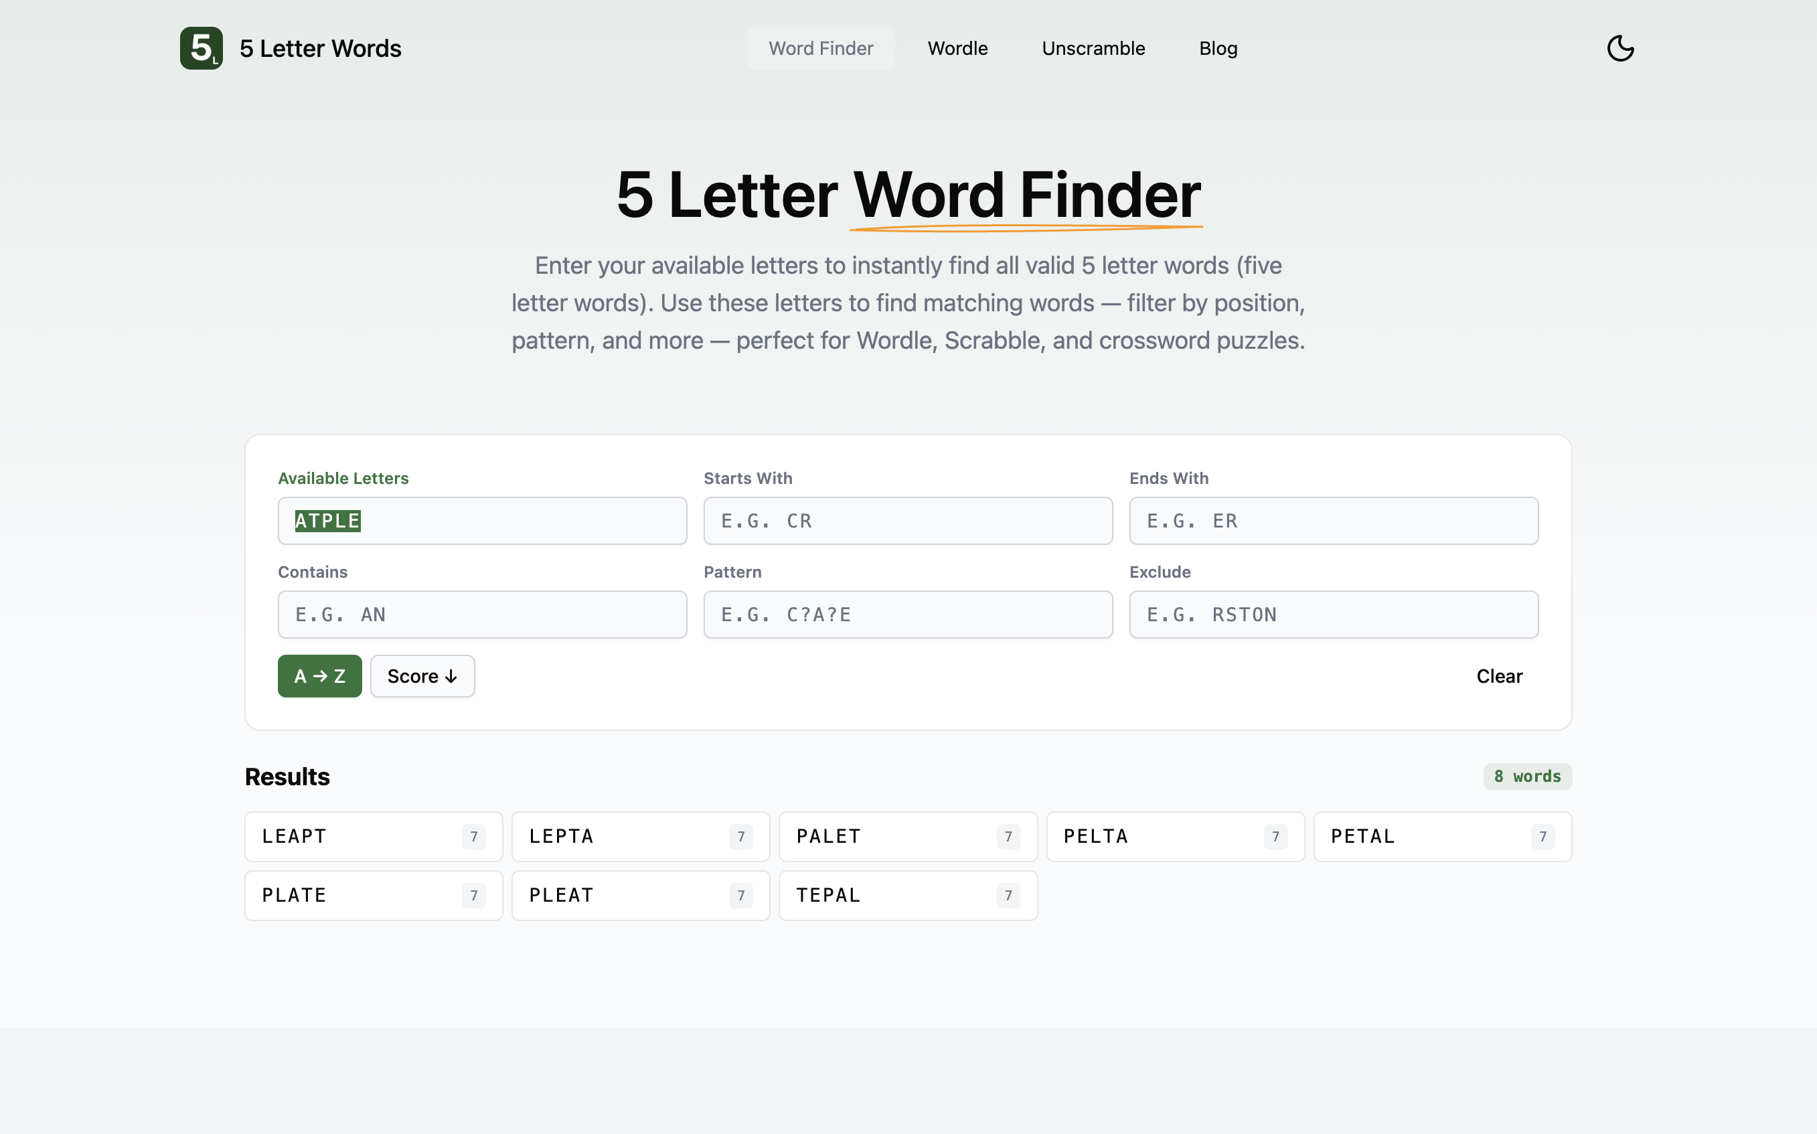Sort results by Score descending
The width and height of the screenshot is (1817, 1134).
(x=421, y=675)
